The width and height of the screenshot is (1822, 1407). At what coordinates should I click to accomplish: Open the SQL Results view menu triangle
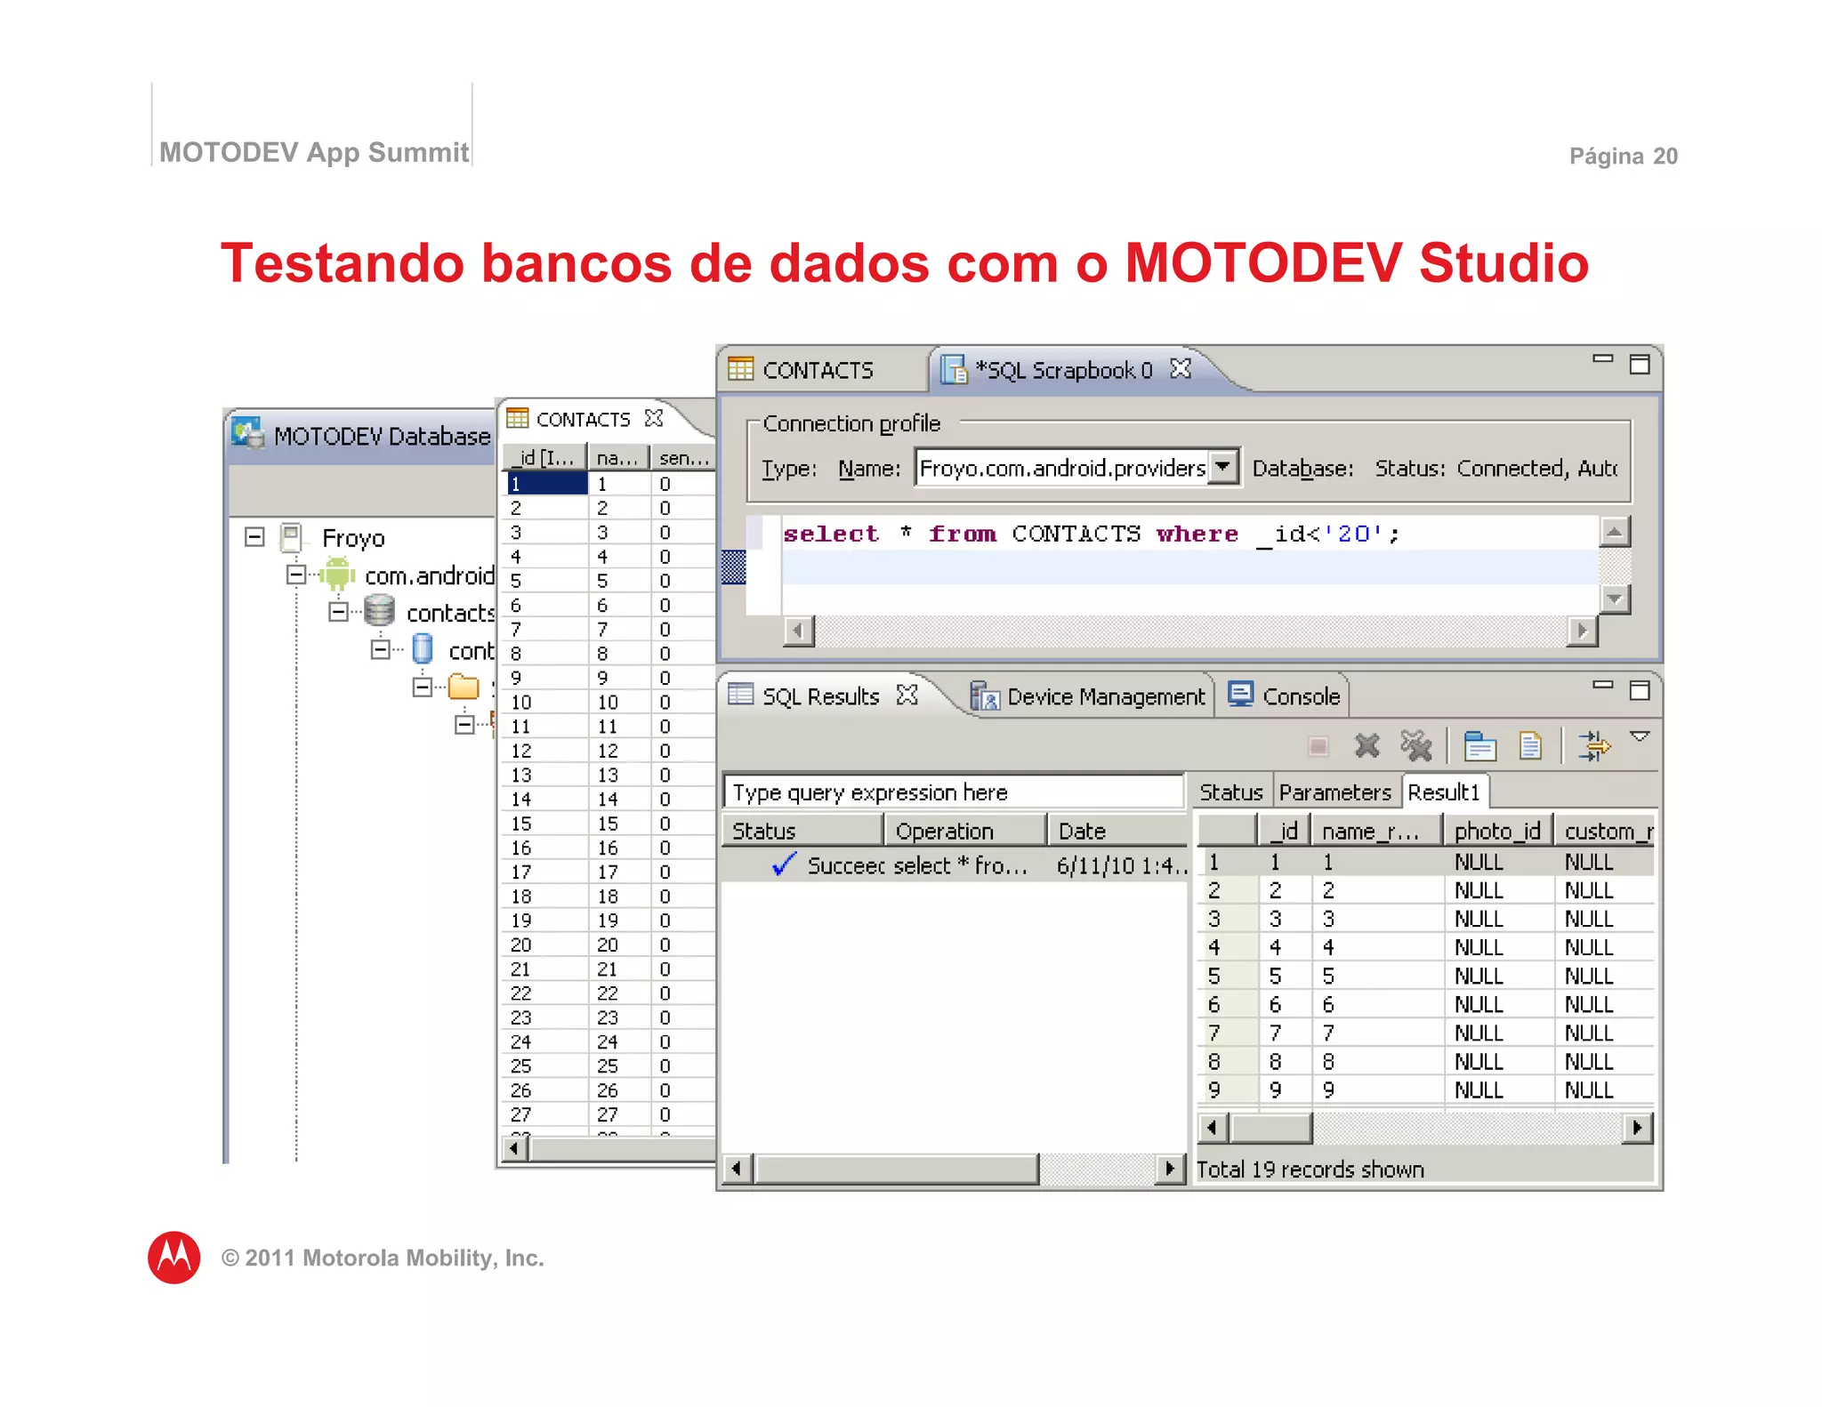(1640, 736)
